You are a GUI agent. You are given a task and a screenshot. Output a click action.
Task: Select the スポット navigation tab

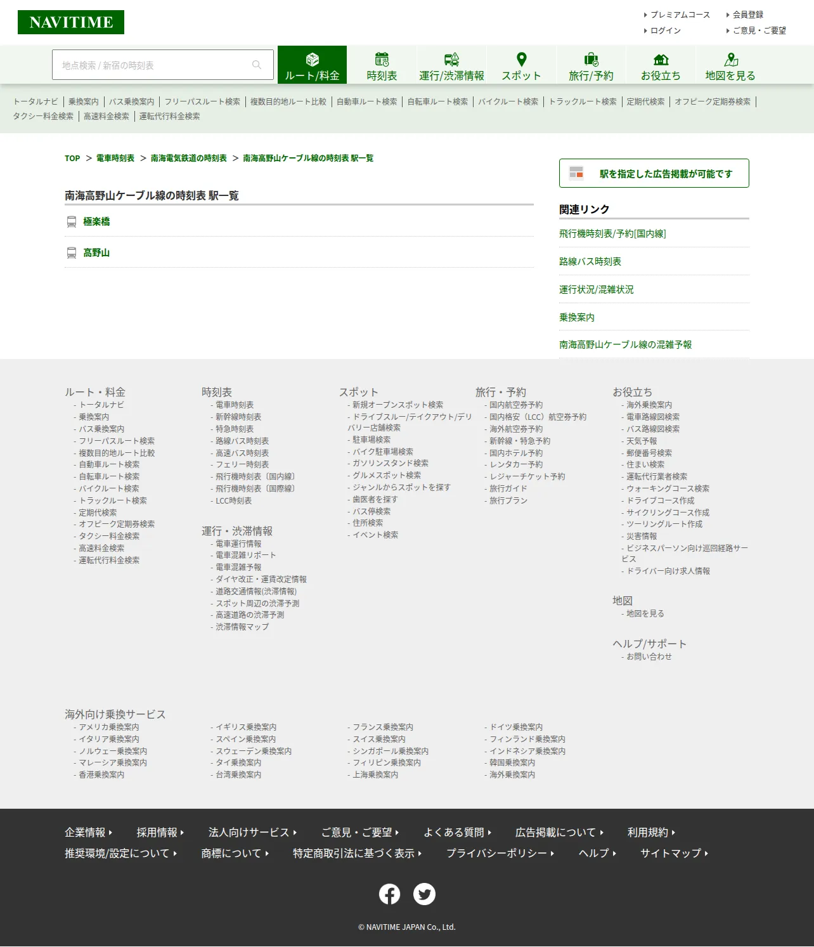pos(521,65)
